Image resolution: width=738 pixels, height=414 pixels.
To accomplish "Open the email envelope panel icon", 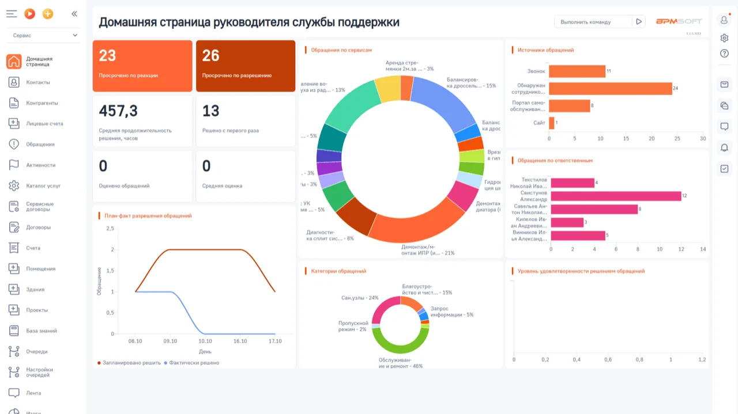I will (725, 85).
